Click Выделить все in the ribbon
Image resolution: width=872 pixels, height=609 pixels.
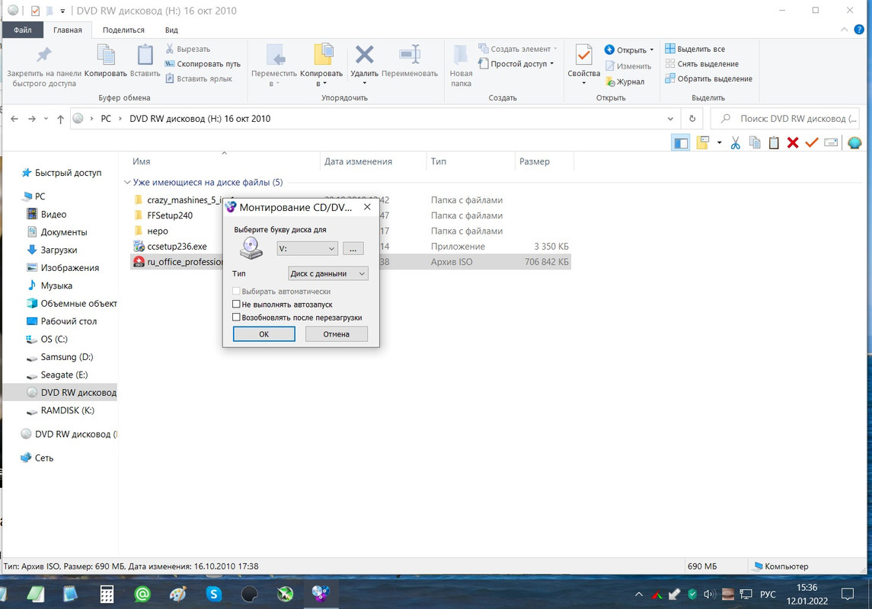[x=695, y=49]
